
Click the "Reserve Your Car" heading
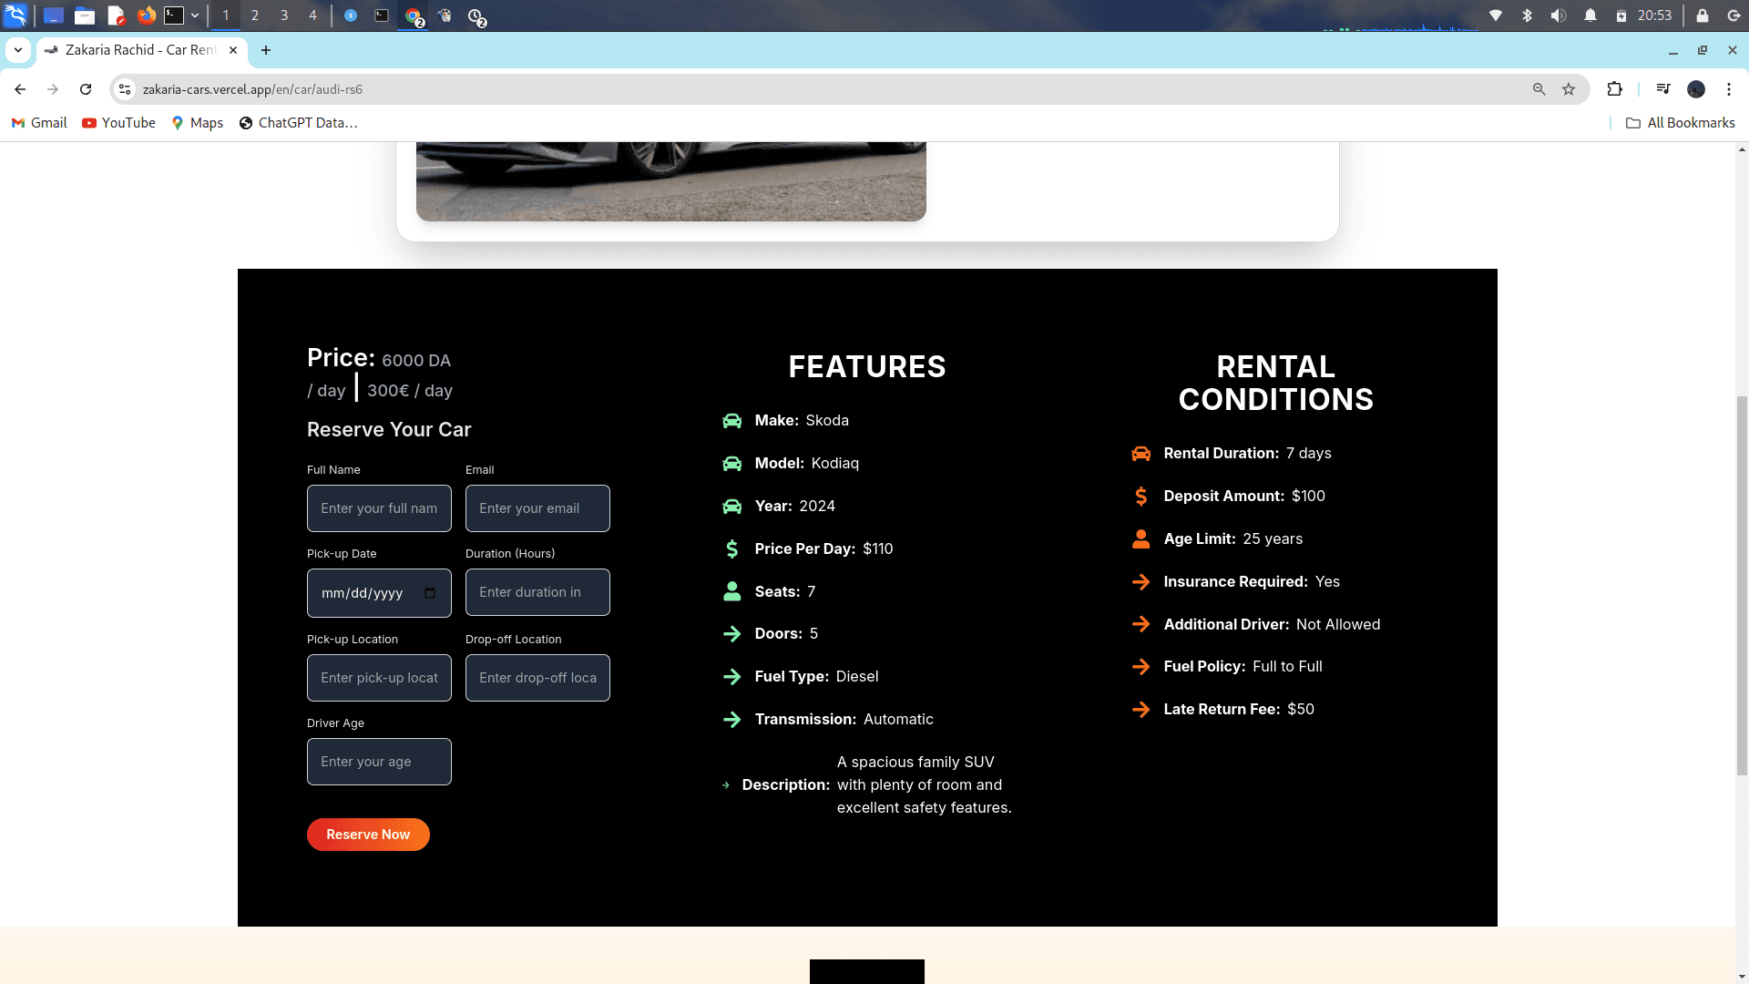click(x=389, y=430)
